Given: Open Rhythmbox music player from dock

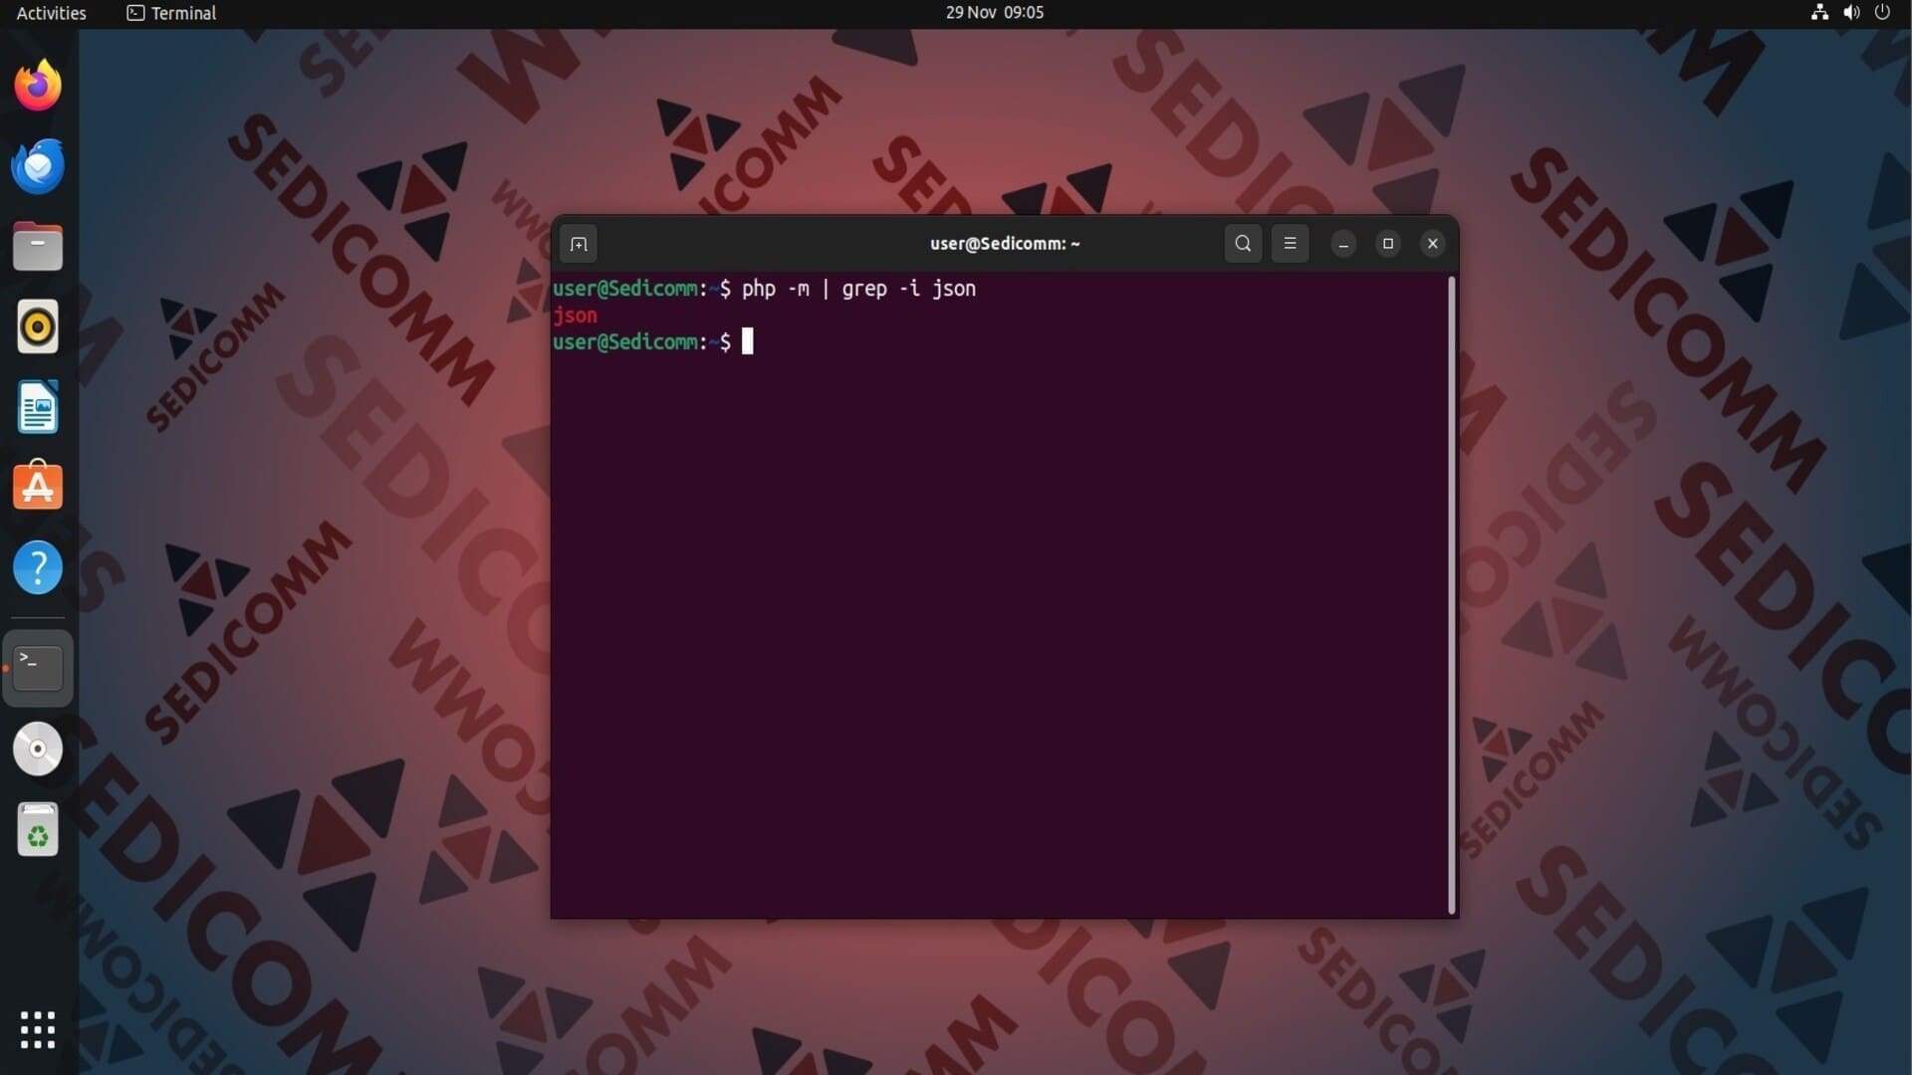Looking at the screenshot, I should [x=38, y=327].
